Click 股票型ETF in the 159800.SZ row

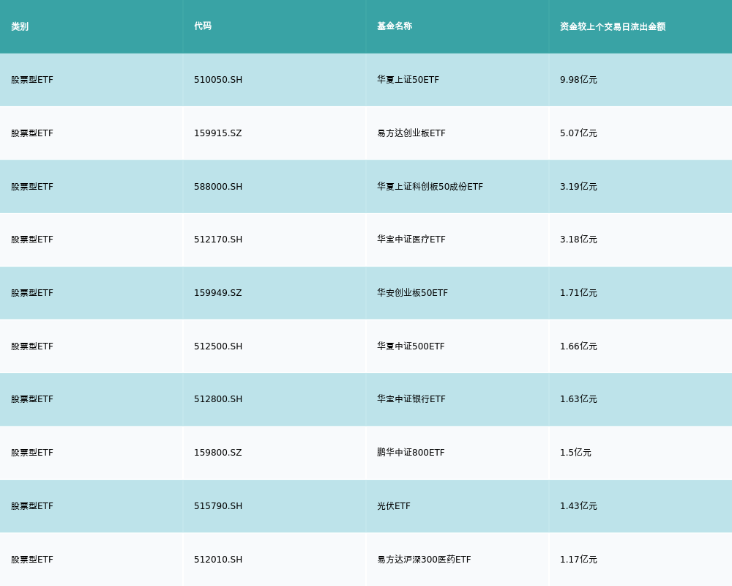pos(32,453)
